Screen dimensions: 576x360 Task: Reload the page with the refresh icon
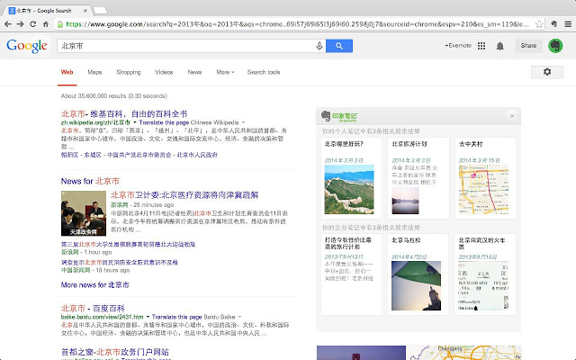[32, 24]
